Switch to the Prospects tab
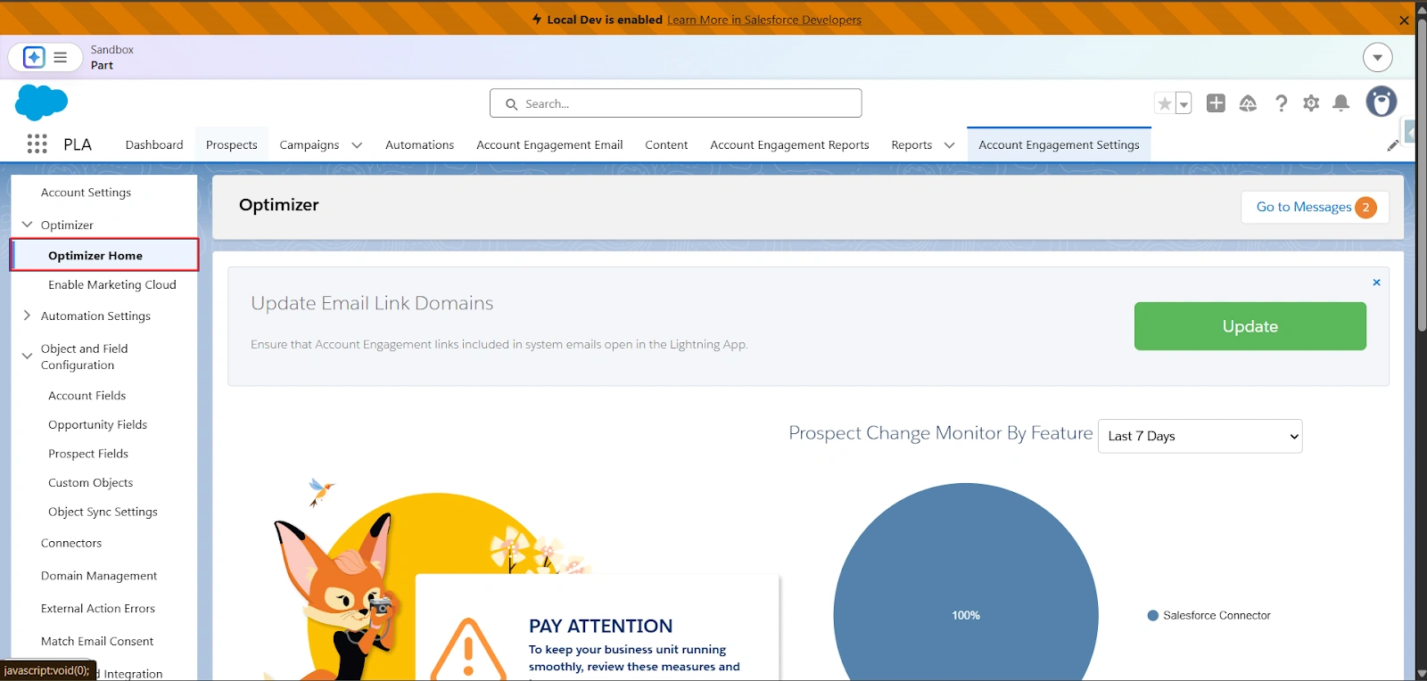1427x681 pixels. (x=232, y=144)
